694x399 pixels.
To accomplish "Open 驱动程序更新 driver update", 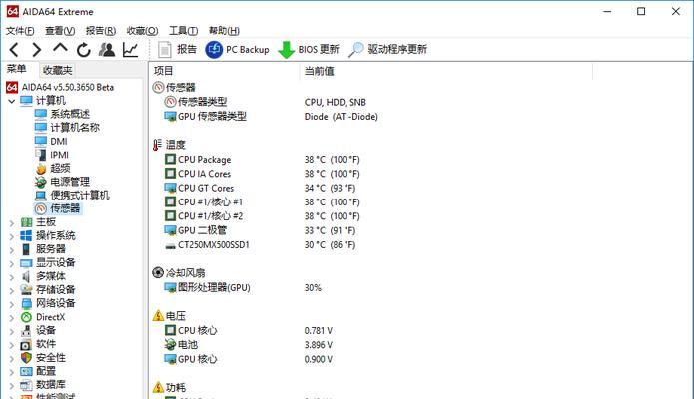I will tap(387, 49).
